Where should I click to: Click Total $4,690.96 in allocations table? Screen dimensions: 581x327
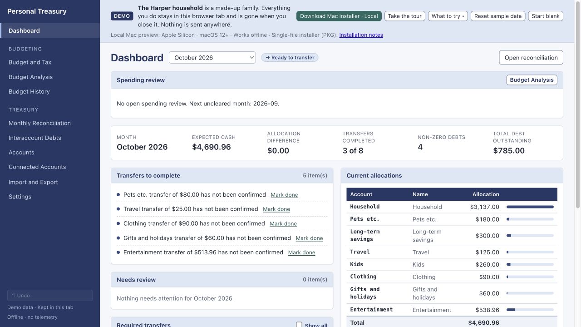click(483, 323)
